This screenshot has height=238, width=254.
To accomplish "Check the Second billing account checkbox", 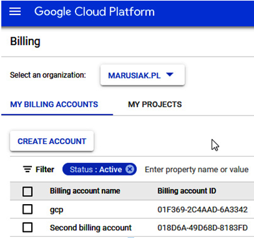I will (27, 228).
